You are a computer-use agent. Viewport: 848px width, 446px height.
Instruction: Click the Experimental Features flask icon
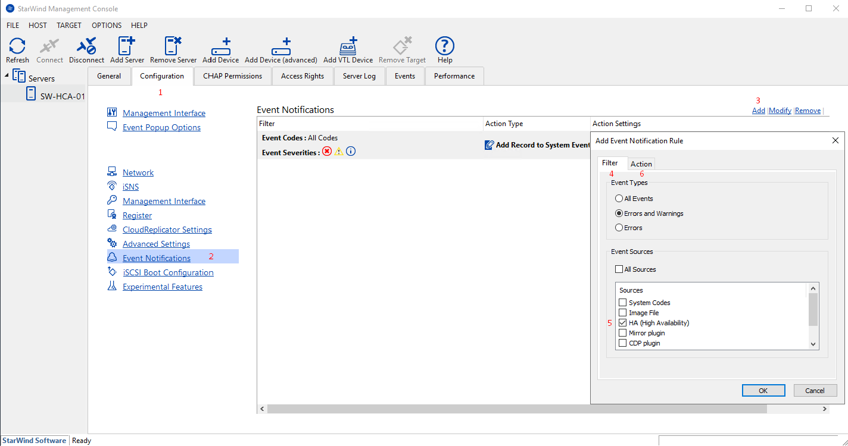click(112, 286)
